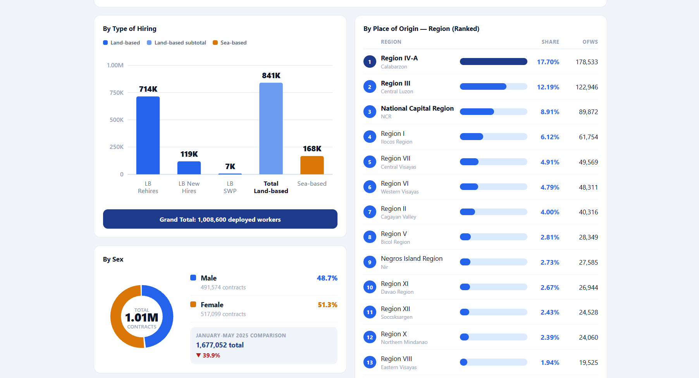
Task: Click the donut chart total 1.01M
Action: point(142,318)
